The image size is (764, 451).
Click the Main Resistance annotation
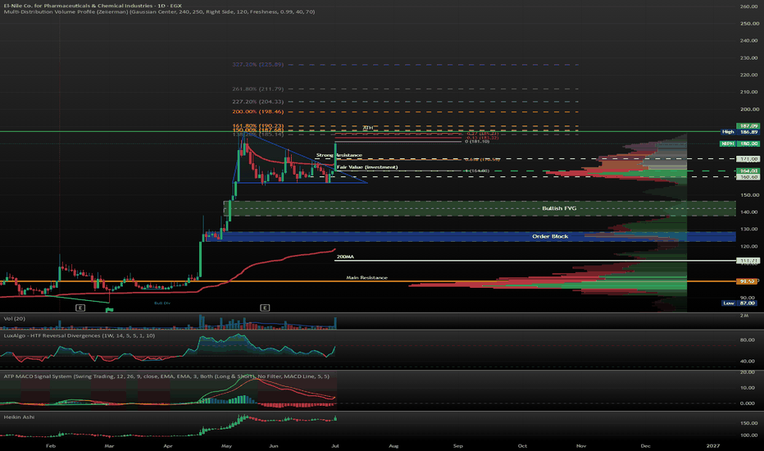point(367,277)
